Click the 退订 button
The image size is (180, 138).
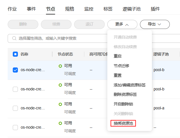coord(89,24)
